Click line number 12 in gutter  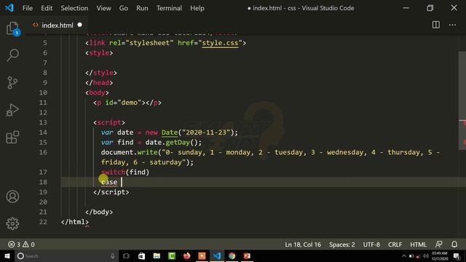pos(43,113)
